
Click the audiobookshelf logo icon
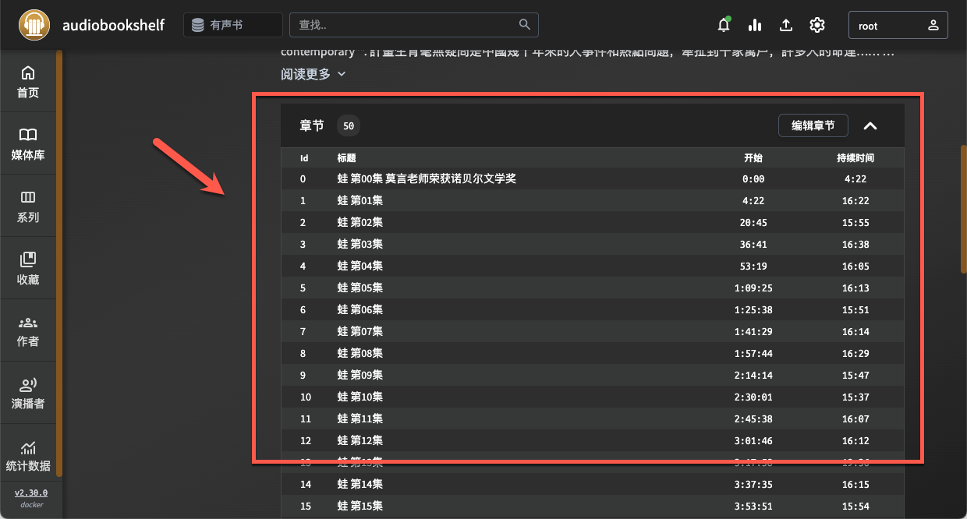coord(34,25)
